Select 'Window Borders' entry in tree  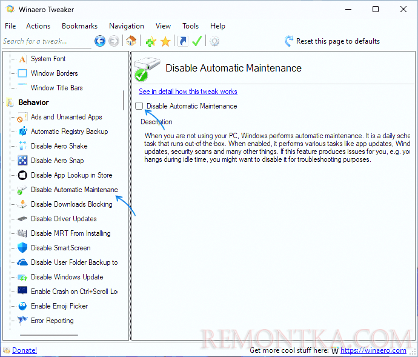pyautogui.click(x=55, y=73)
